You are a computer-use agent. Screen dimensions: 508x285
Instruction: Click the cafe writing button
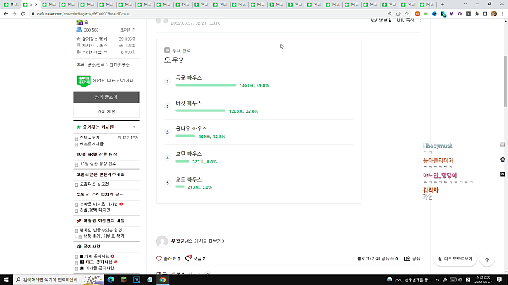pos(106,98)
